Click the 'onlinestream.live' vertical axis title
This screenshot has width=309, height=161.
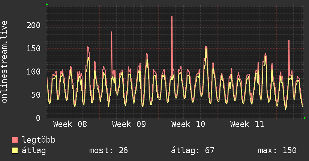[x=4, y=62]
